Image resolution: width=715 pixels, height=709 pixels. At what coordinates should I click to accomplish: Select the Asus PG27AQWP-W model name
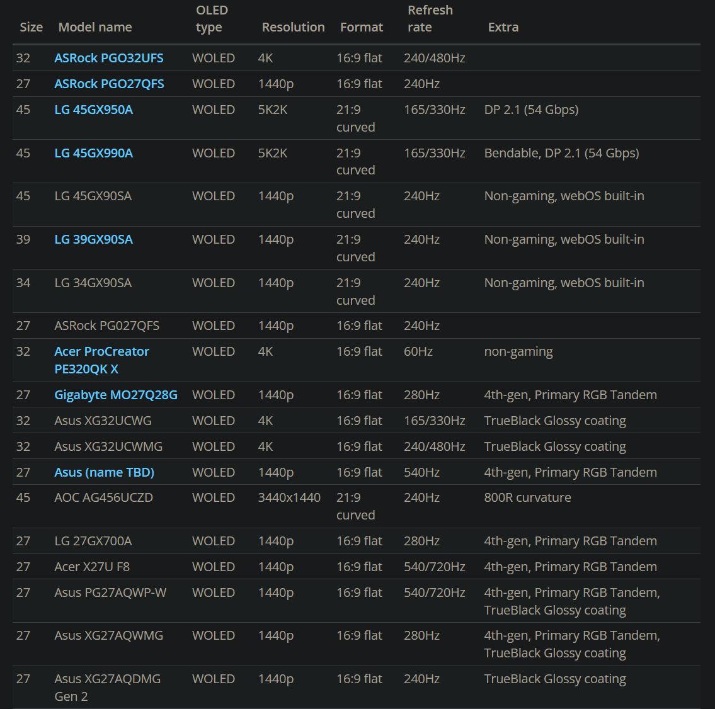pyautogui.click(x=110, y=593)
